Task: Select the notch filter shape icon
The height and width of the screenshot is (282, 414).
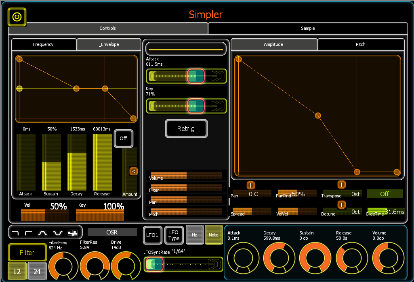Action: tap(58, 233)
